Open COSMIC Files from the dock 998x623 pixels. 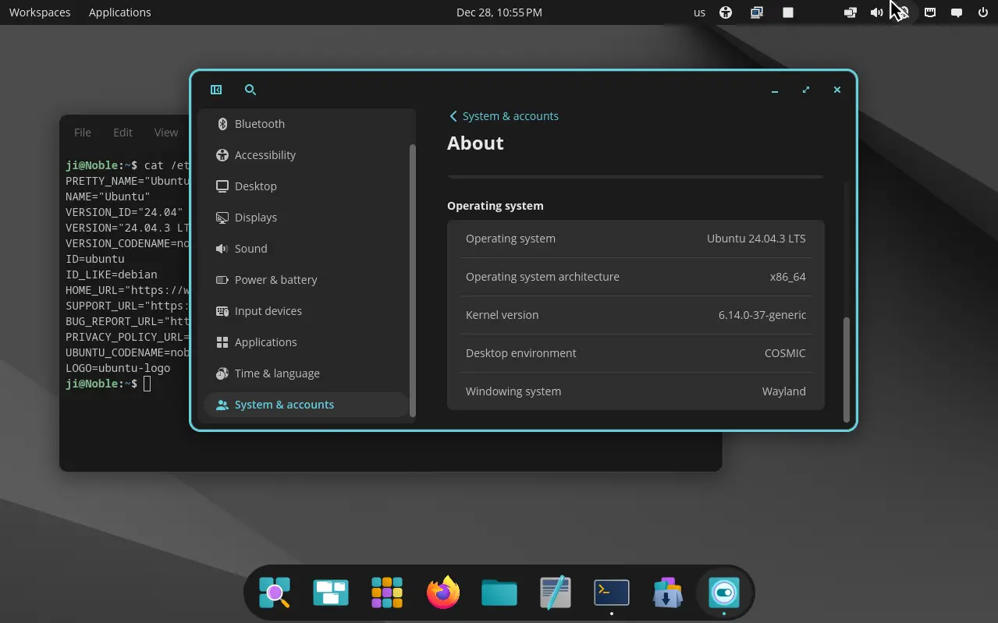click(x=499, y=593)
